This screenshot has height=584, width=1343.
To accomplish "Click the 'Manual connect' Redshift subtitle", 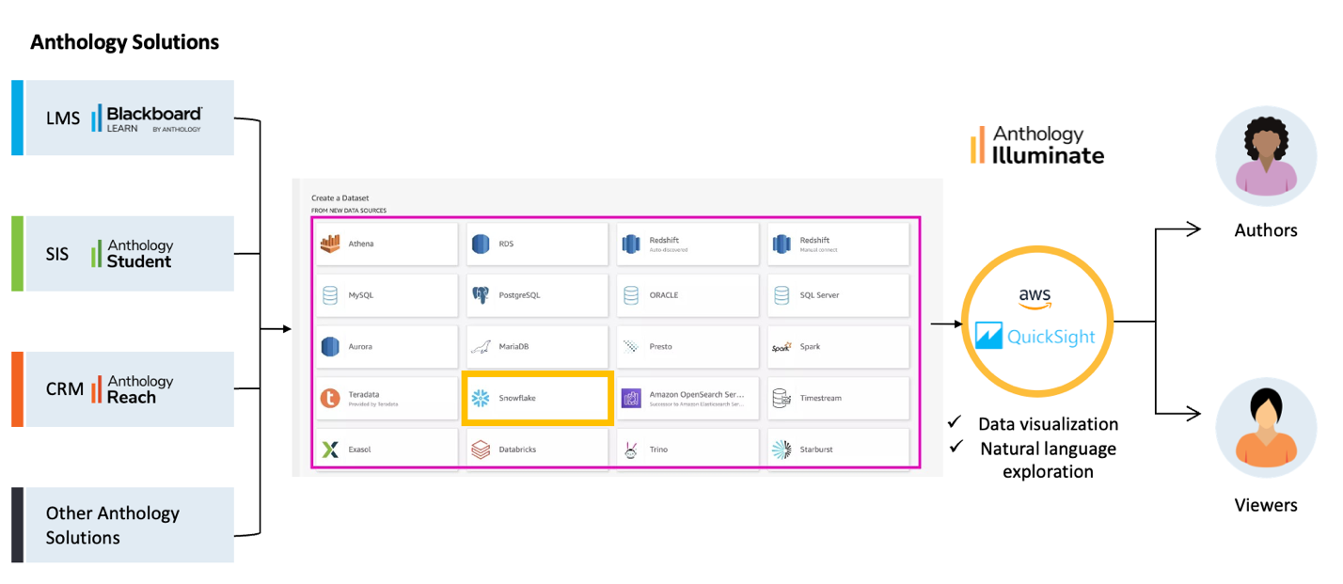I will point(818,250).
